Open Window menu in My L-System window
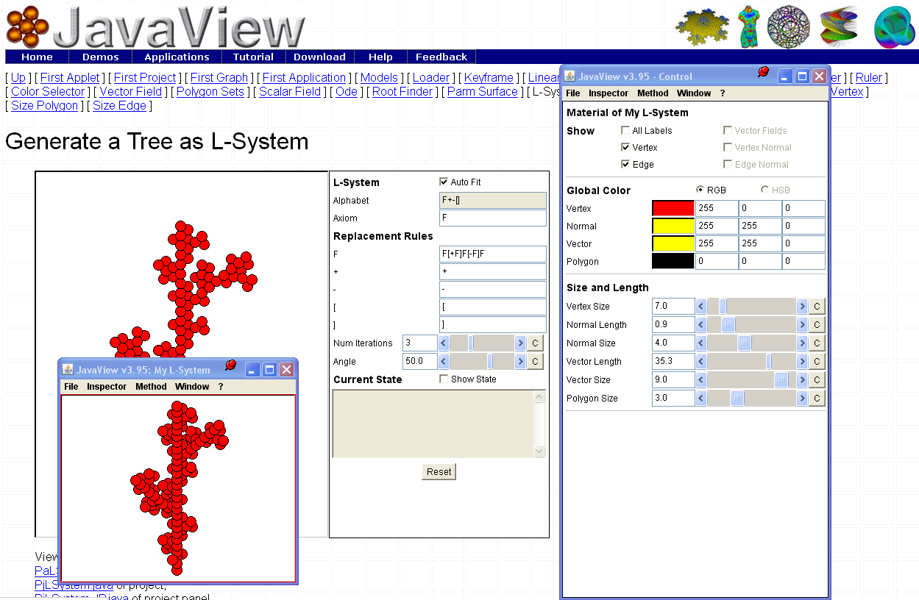Viewport: 919px width, 600px height. tap(192, 387)
